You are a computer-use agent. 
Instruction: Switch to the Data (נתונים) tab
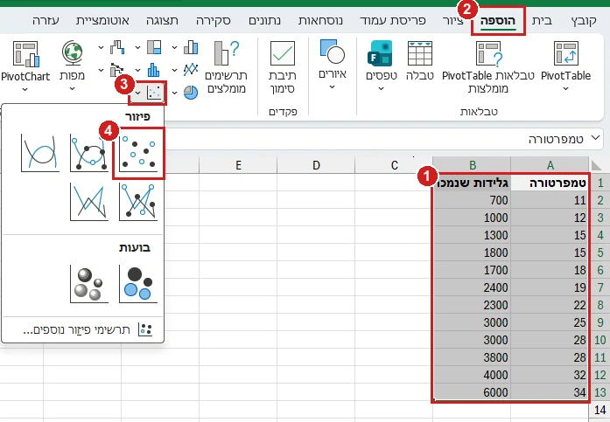pyautogui.click(x=264, y=21)
